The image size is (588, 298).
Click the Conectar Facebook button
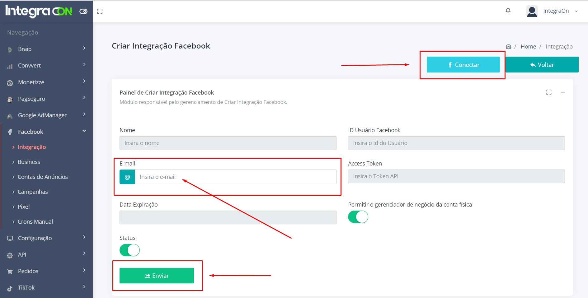click(463, 65)
